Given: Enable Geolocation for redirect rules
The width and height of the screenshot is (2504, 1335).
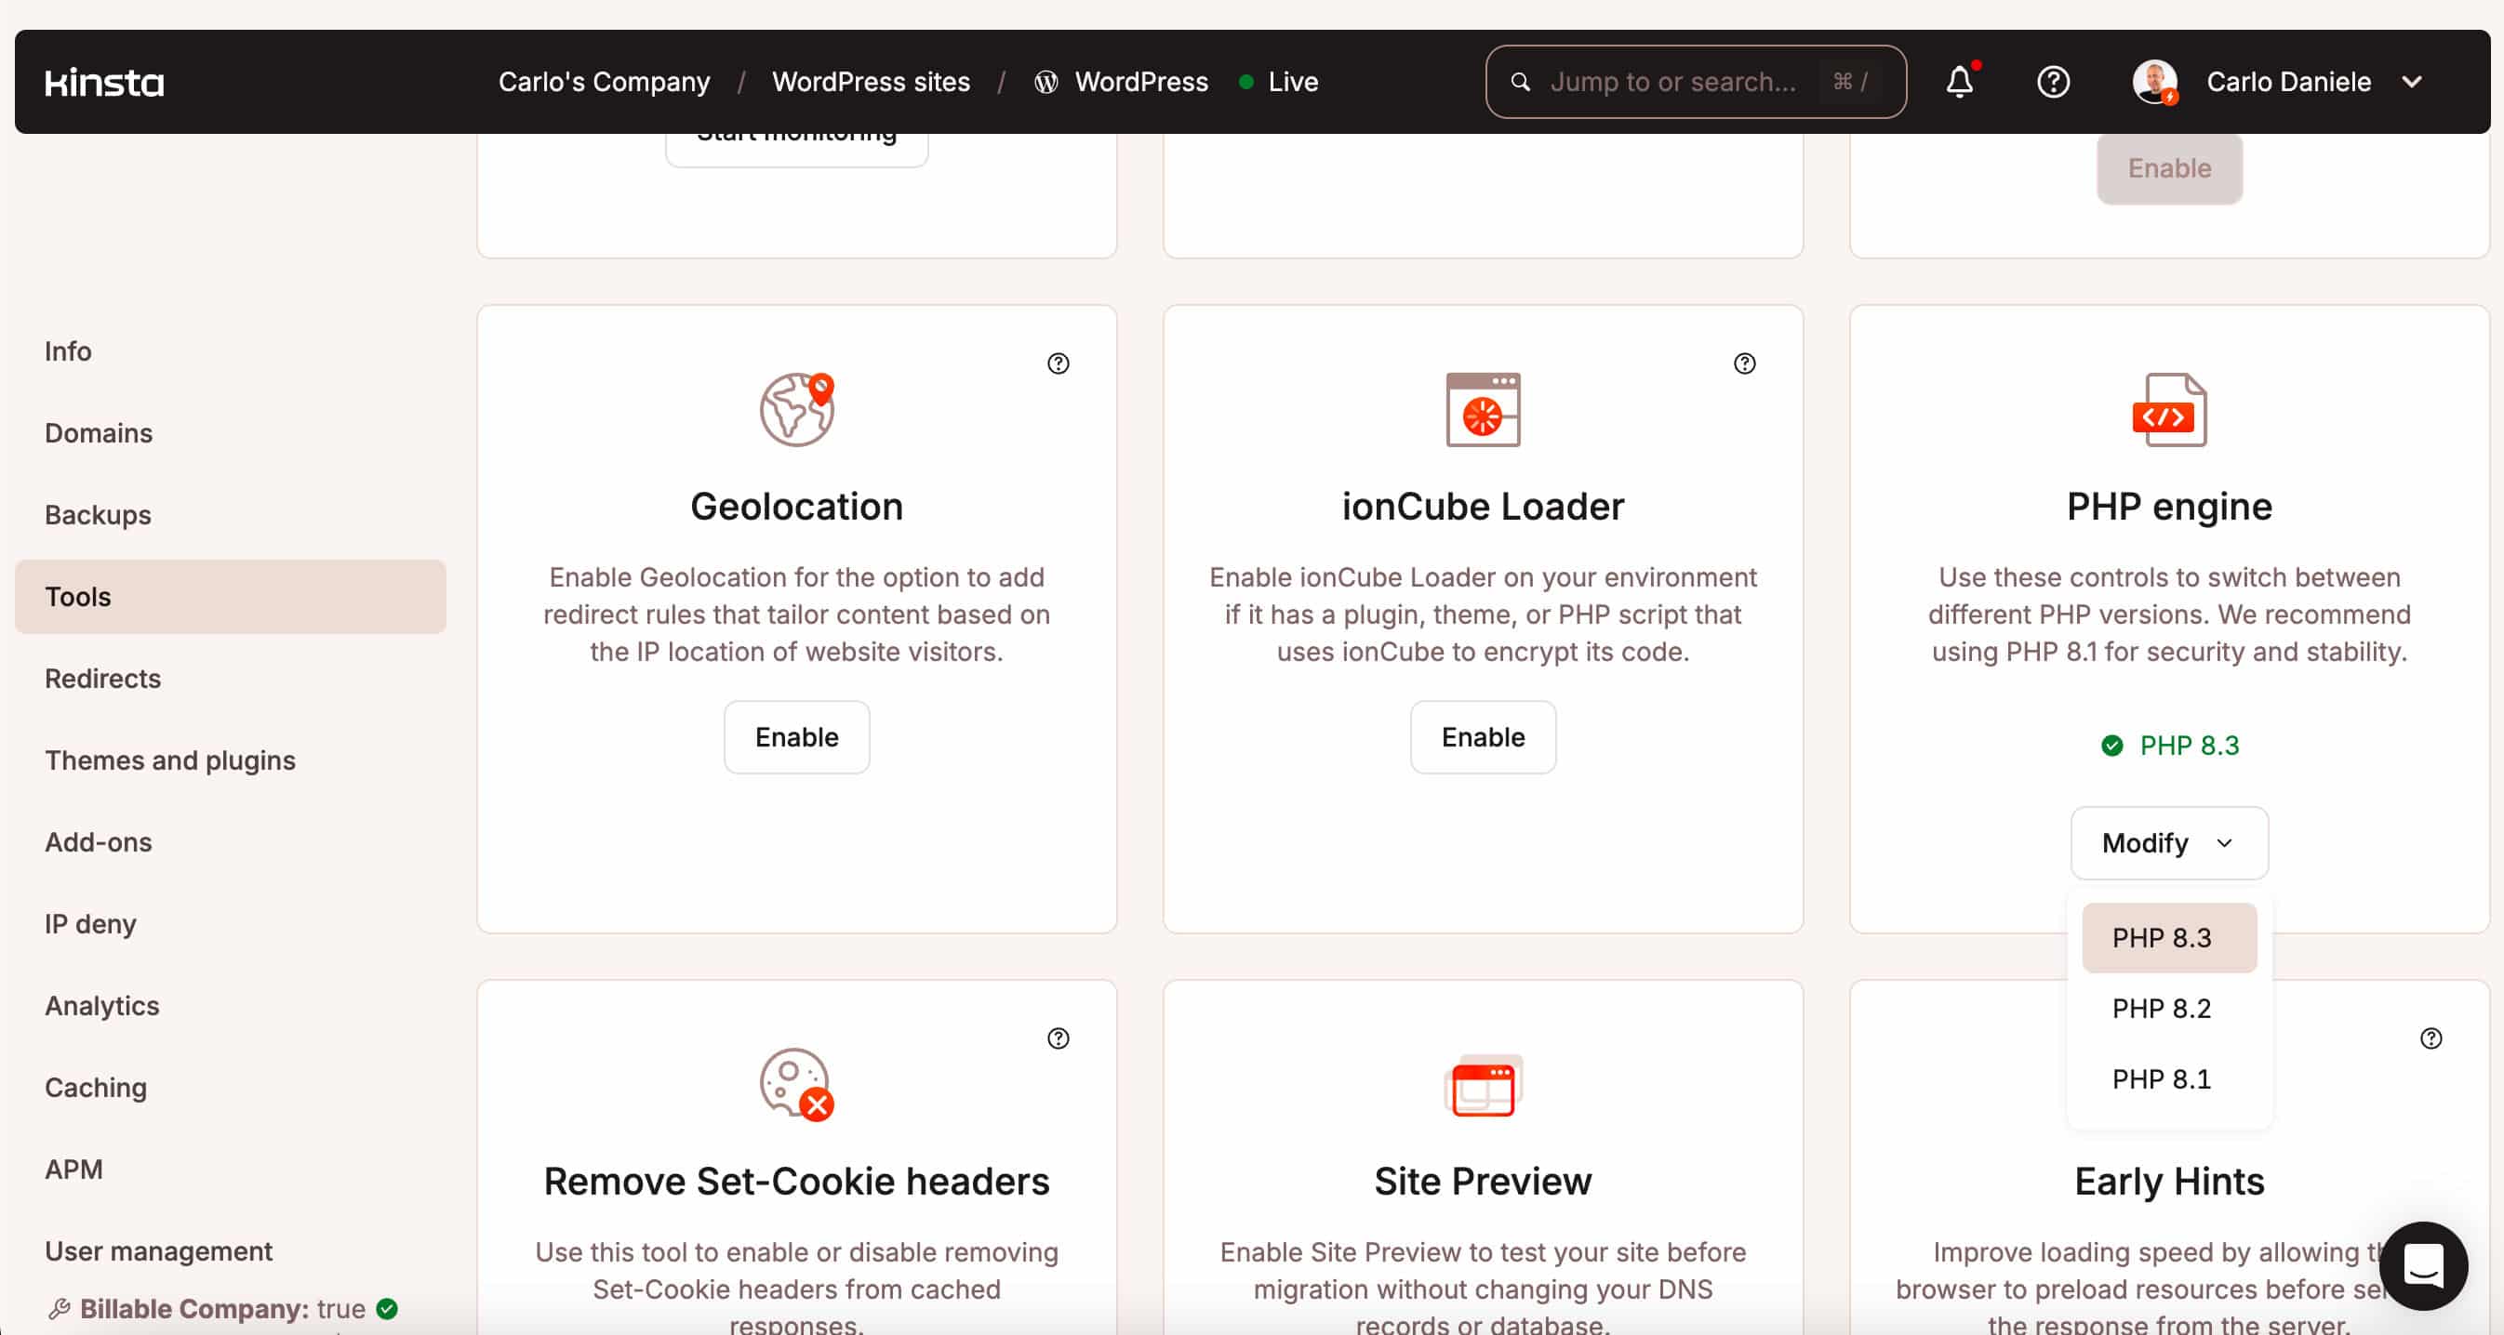Looking at the screenshot, I should (796, 736).
